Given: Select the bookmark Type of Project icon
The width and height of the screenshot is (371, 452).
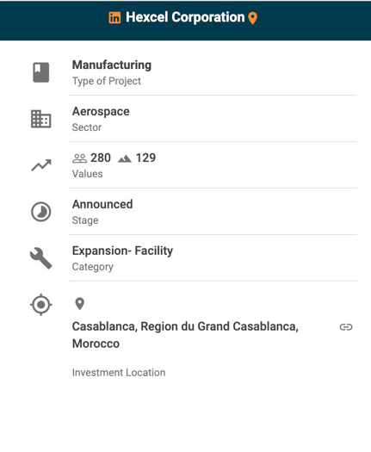Looking at the screenshot, I should click(x=41, y=72).
